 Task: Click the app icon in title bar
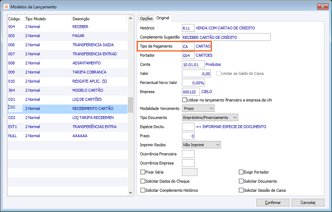coord(6,7)
